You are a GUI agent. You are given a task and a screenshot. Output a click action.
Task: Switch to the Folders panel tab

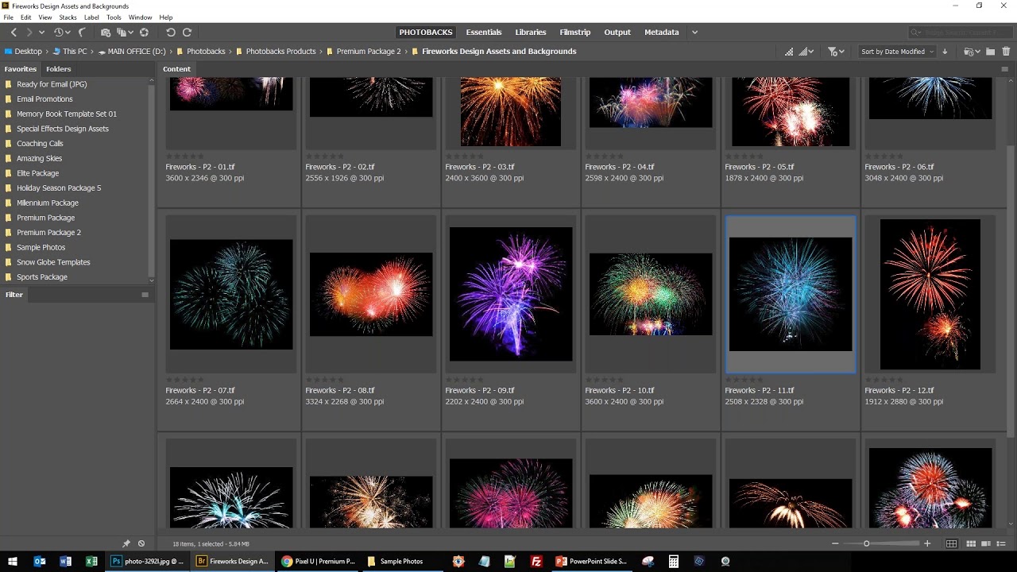click(x=58, y=69)
